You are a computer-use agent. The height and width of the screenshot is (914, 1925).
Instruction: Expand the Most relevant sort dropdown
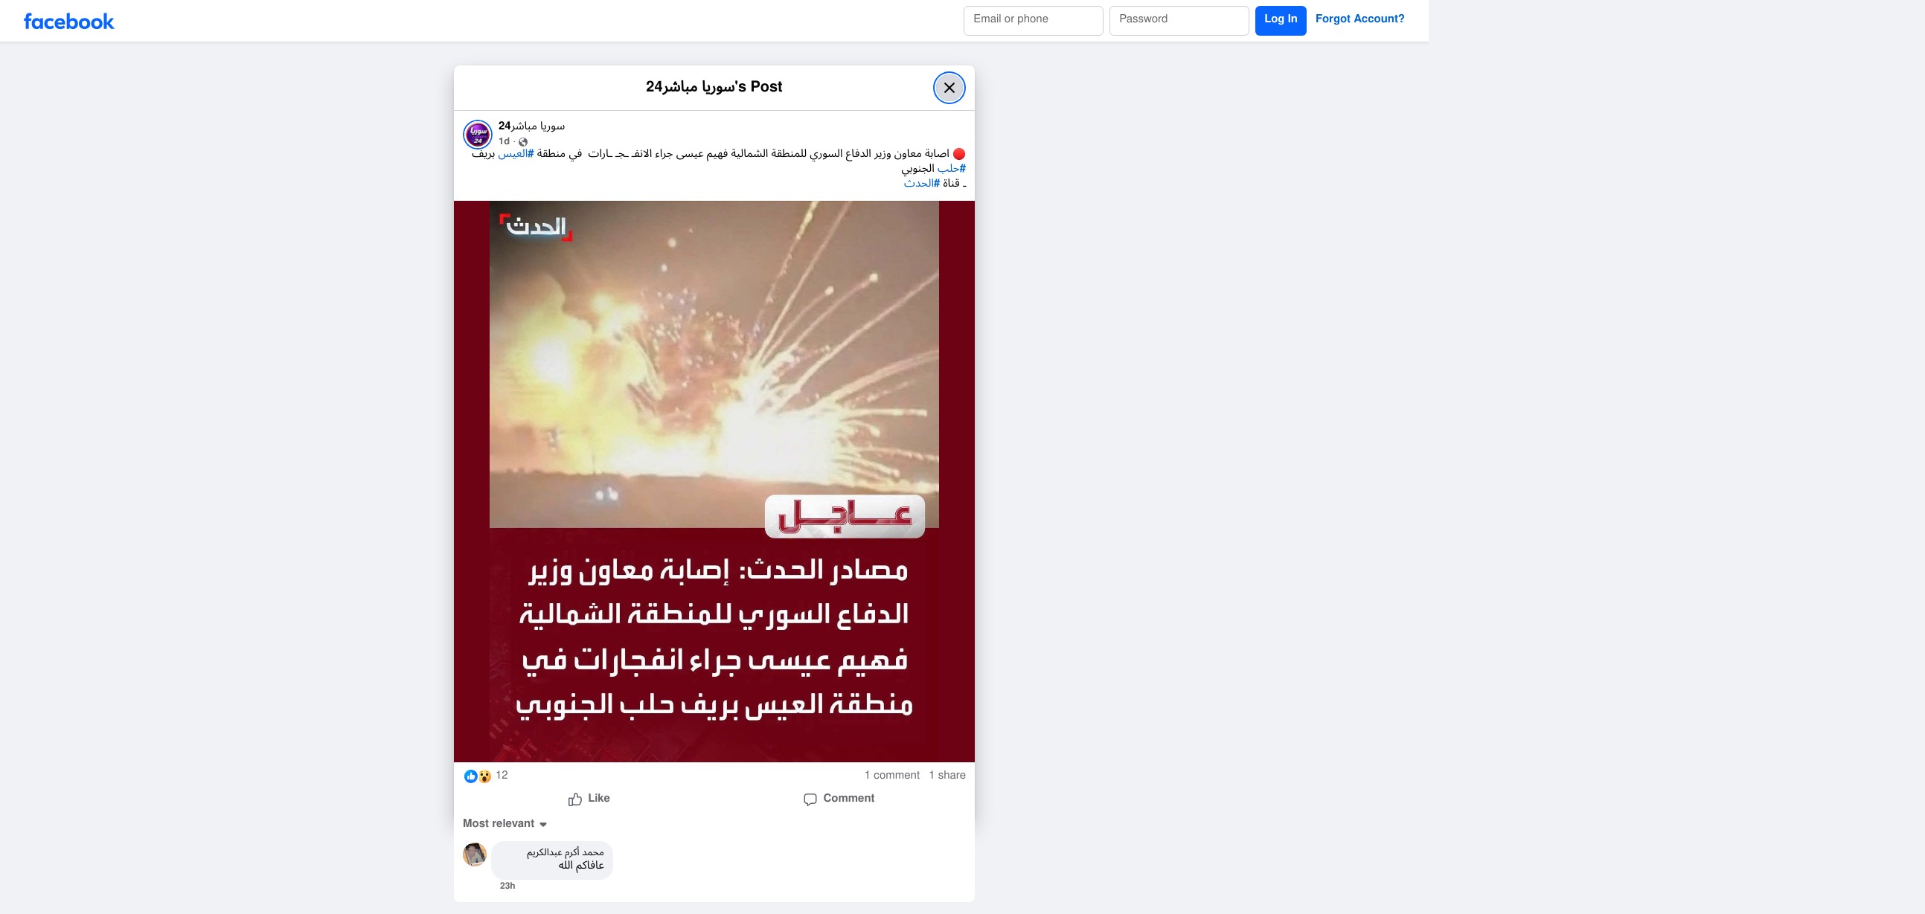click(x=505, y=824)
